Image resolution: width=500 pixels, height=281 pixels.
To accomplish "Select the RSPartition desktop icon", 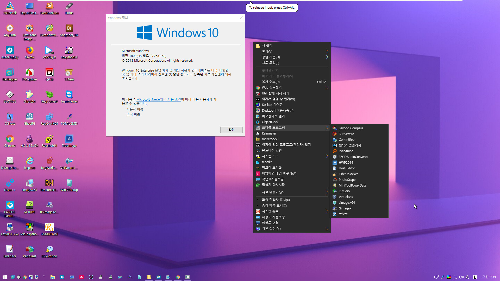I will tap(49, 252).
